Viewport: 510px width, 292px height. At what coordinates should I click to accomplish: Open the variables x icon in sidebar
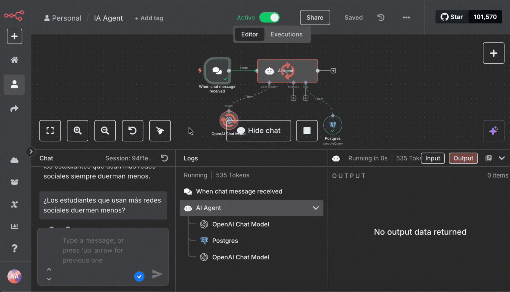pyautogui.click(x=15, y=204)
